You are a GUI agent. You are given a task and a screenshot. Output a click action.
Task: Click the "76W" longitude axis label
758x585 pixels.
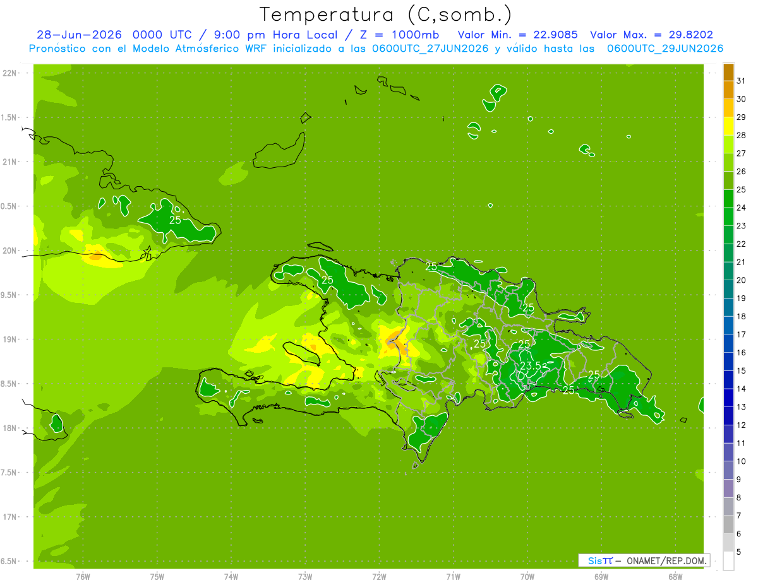point(83,577)
